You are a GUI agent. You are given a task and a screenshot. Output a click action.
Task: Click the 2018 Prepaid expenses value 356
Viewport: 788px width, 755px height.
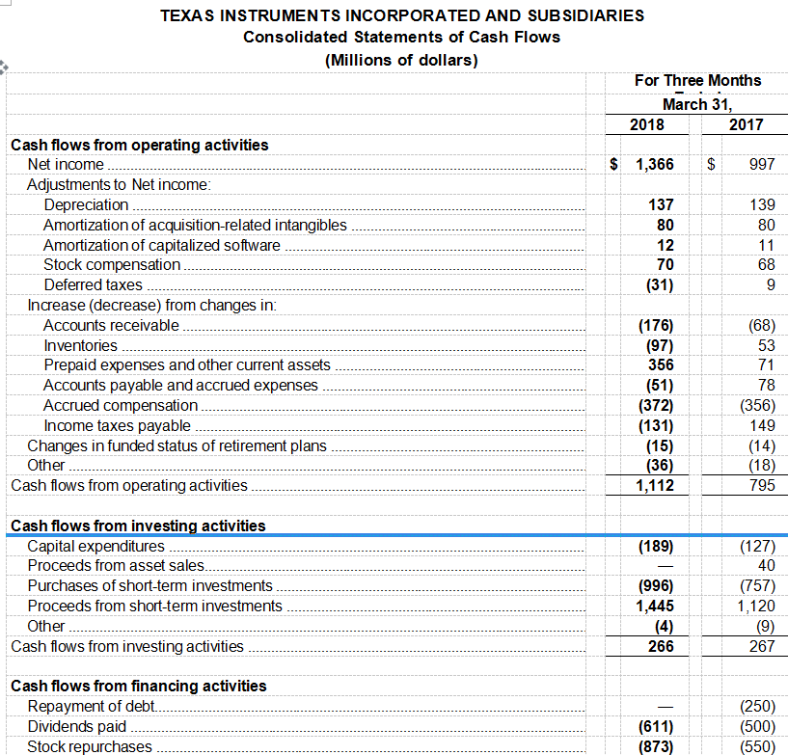pos(661,364)
